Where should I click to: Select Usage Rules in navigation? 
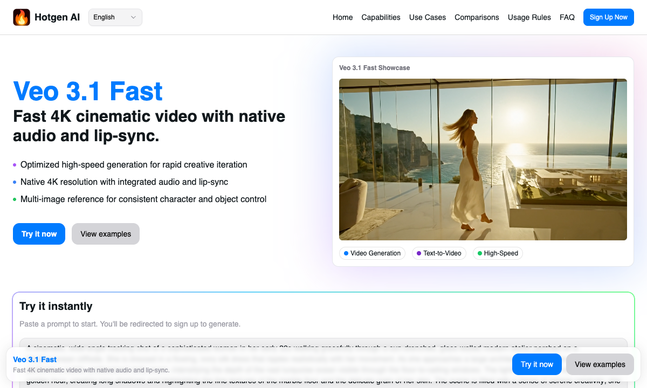529,17
